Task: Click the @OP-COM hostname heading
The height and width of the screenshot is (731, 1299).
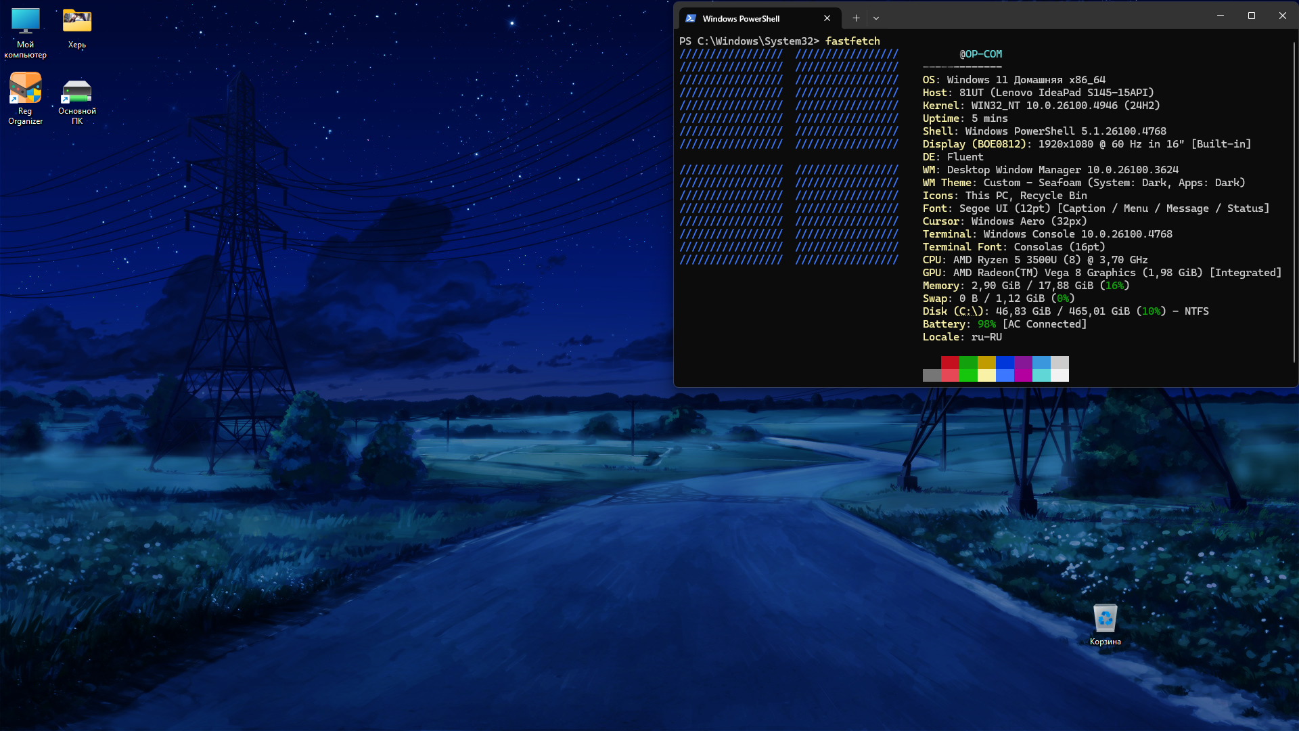Action: pos(980,54)
